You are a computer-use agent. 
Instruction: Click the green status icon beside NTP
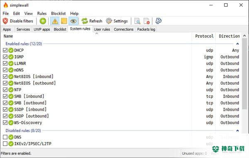click(11, 90)
